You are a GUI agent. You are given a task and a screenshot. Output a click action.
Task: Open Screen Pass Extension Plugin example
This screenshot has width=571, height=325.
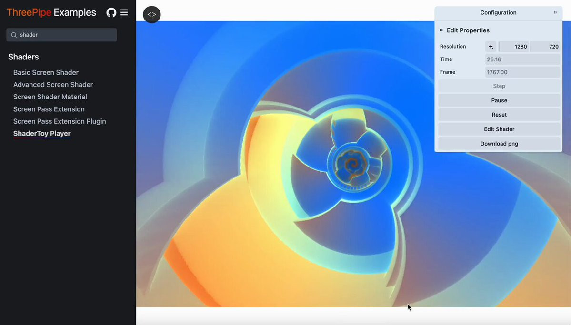(60, 121)
